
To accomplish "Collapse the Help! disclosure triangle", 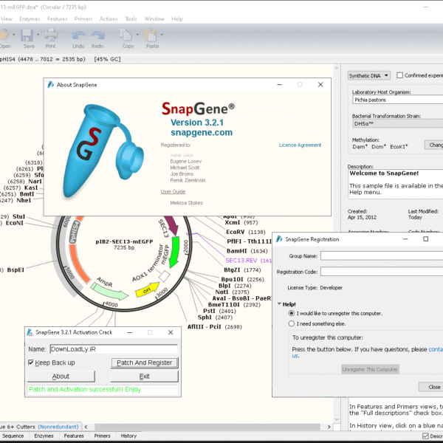I will 279,304.
